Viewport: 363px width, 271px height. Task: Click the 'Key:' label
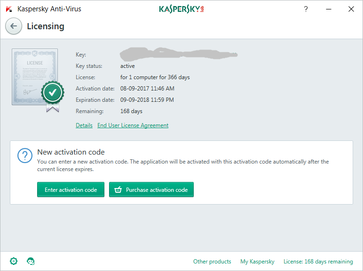pyautogui.click(x=81, y=55)
